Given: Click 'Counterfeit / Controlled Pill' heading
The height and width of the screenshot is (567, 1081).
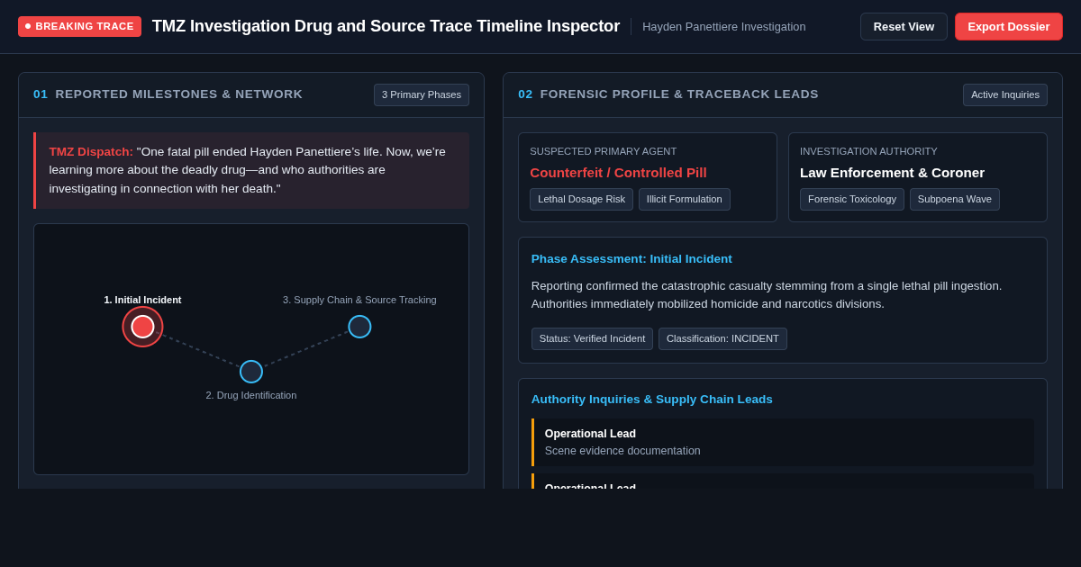Looking at the screenshot, I should (618, 172).
